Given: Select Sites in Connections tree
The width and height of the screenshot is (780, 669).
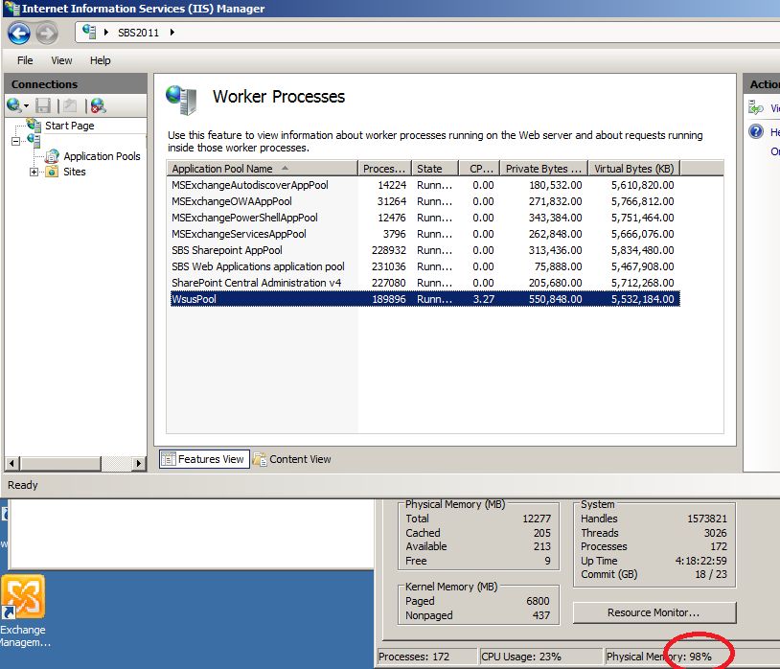Looking at the screenshot, I should click(x=74, y=172).
